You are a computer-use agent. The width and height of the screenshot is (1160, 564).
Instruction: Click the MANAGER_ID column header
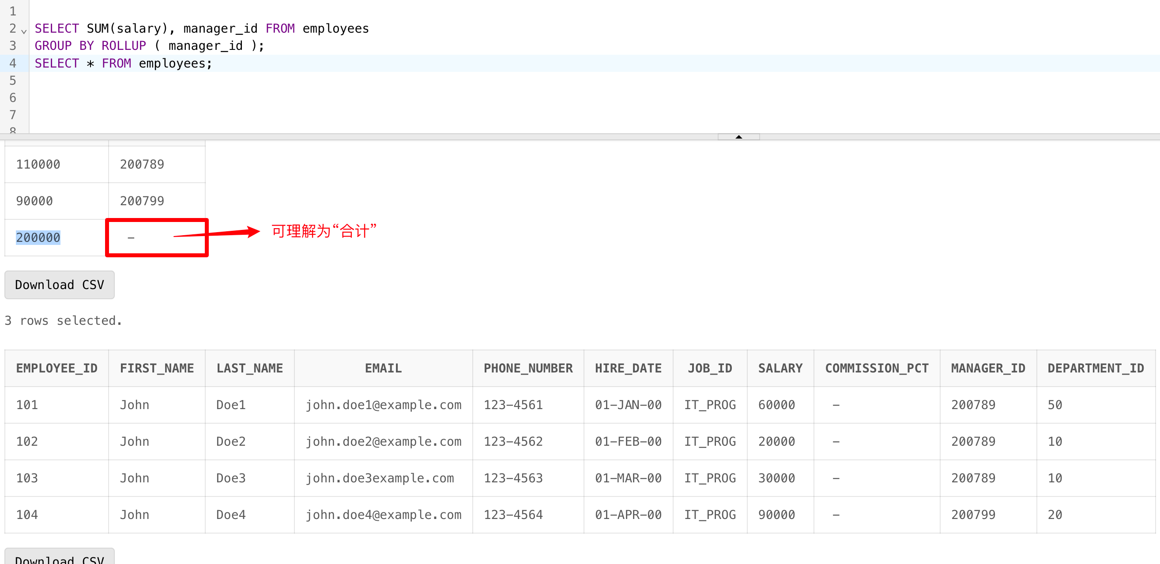[x=987, y=368]
